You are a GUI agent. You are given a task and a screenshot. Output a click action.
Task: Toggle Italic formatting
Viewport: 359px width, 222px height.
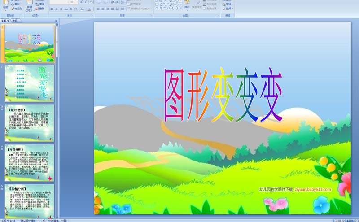(x=56, y=9)
